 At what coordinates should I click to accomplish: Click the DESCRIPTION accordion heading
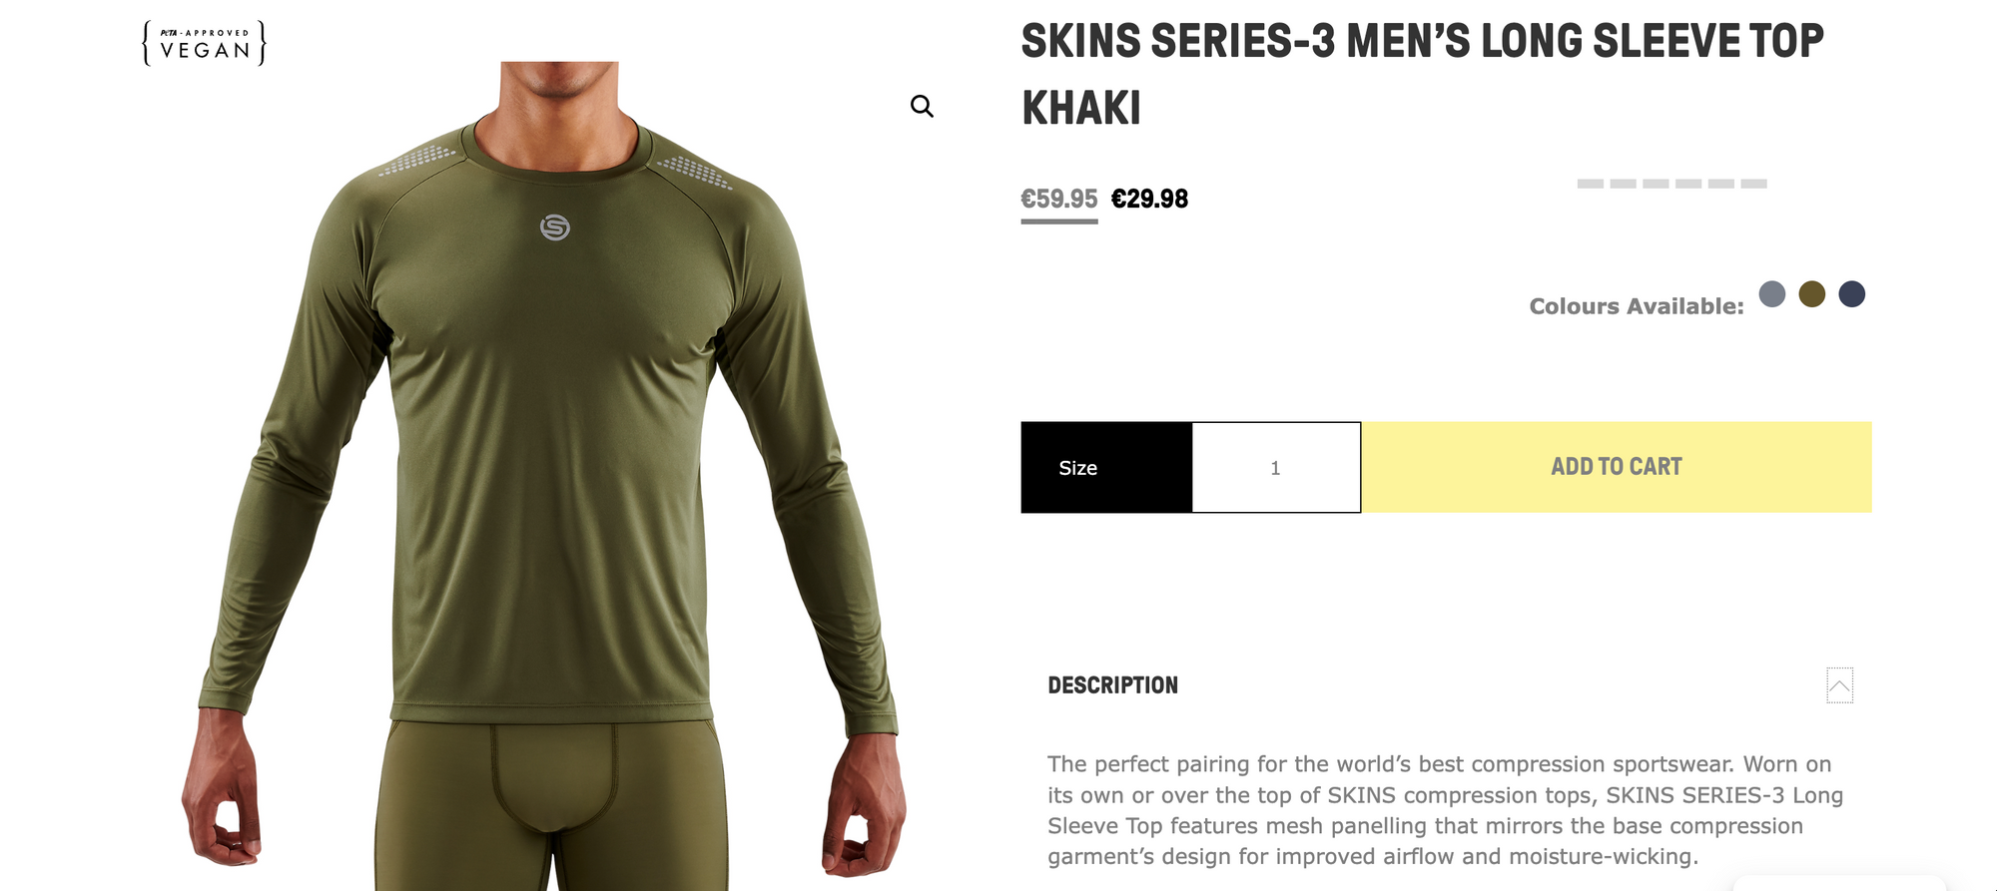(1112, 685)
